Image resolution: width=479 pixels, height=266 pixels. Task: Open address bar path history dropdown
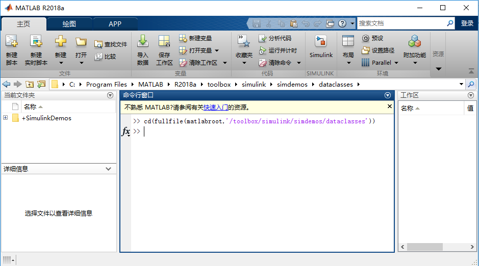point(461,84)
